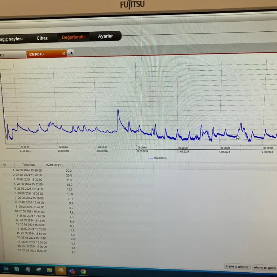Image resolution: width=277 pixels, height=277 pixels.
Task: Open Skype from the taskbar
Action: pyautogui.click(x=17, y=269)
